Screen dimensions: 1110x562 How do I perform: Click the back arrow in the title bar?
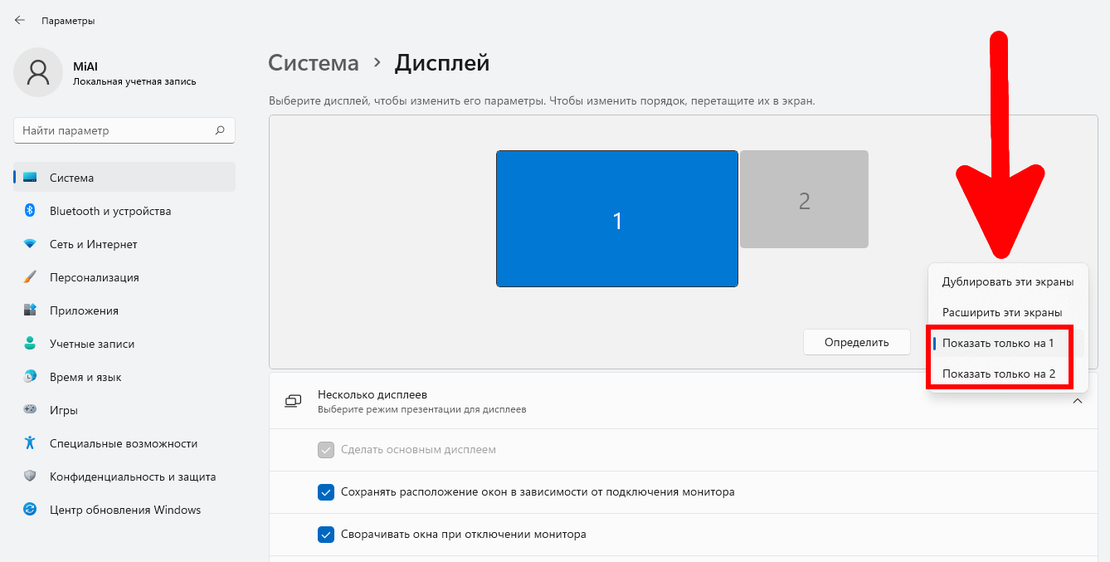[x=20, y=20]
